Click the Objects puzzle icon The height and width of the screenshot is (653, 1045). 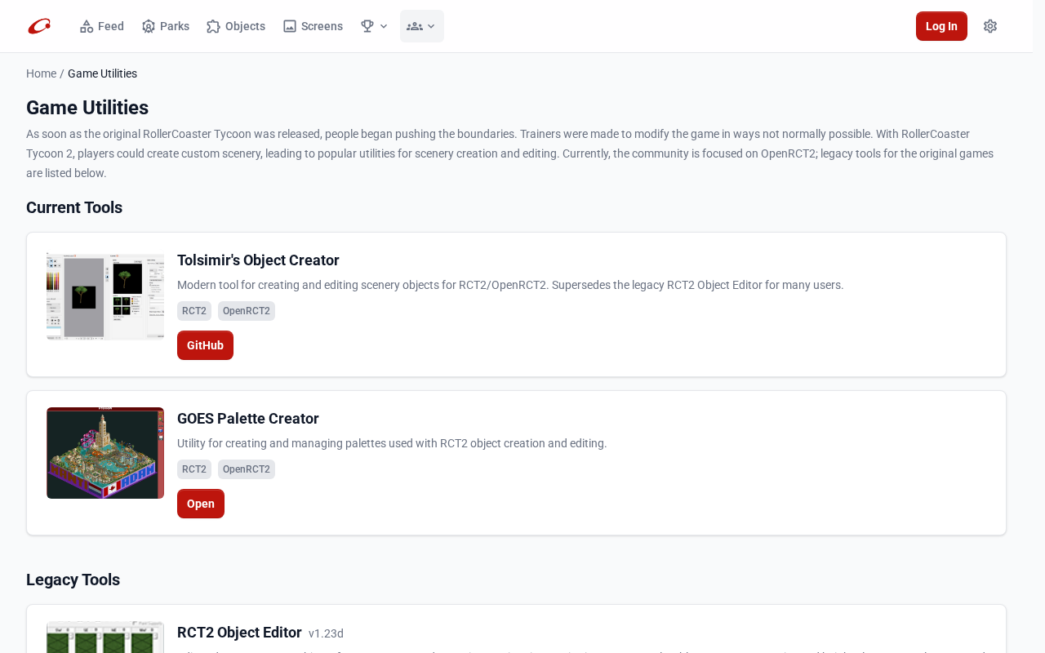[214, 26]
